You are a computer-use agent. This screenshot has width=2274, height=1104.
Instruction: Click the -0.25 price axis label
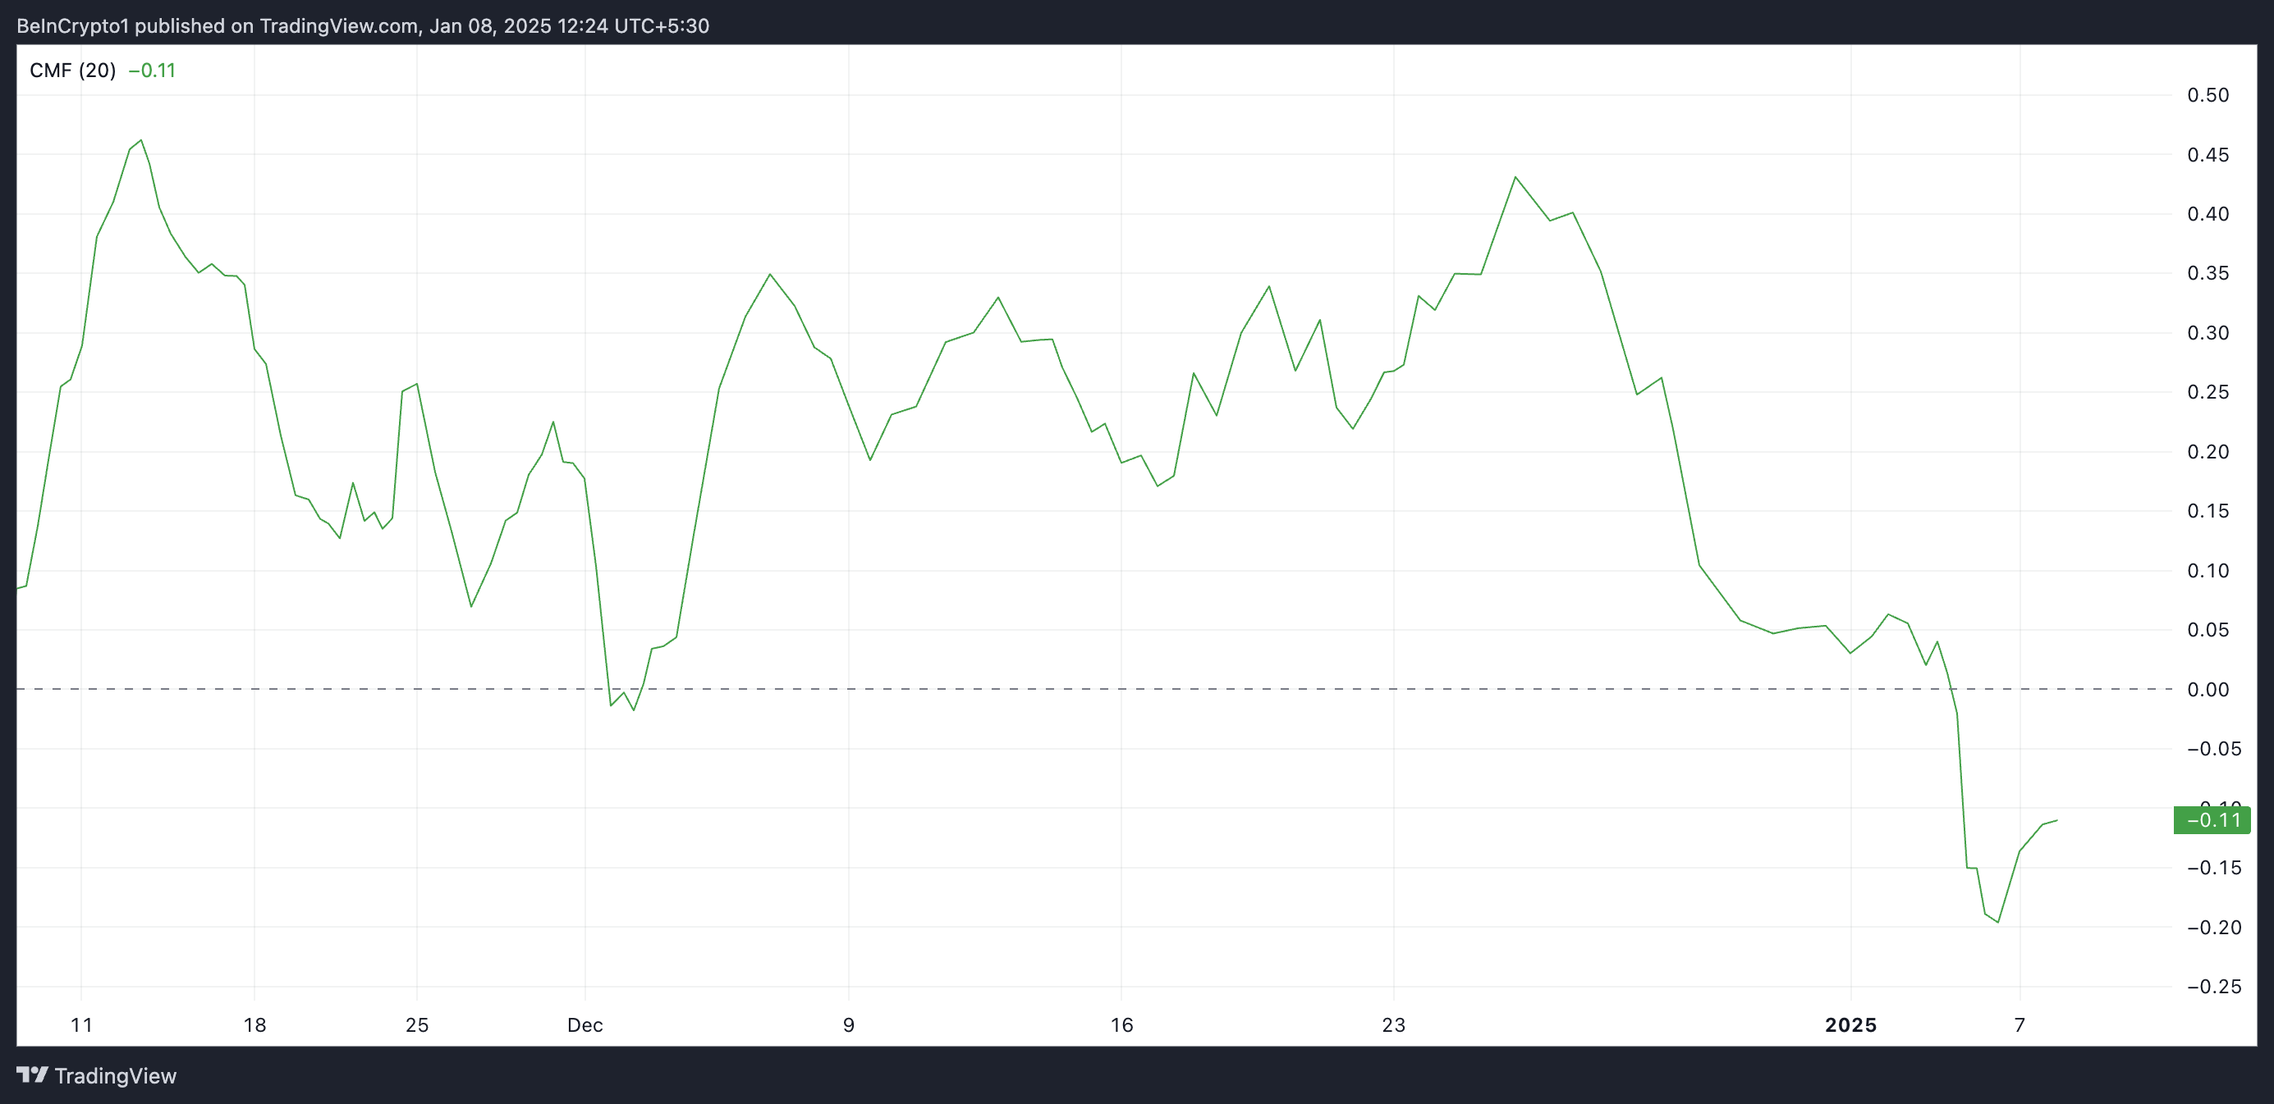coord(2213,987)
